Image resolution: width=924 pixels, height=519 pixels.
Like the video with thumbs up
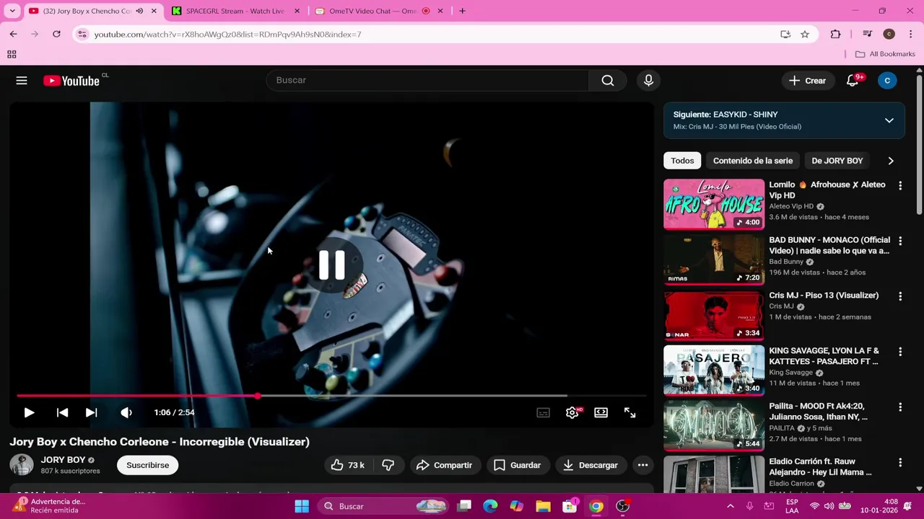[x=347, y=465]
